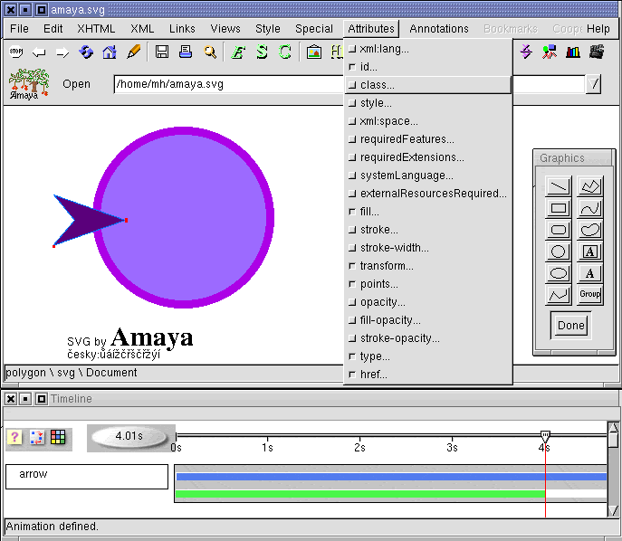Toggle the id... attribute entry
622x541 pixels.
pyautogui.click(x=428, y=67)
